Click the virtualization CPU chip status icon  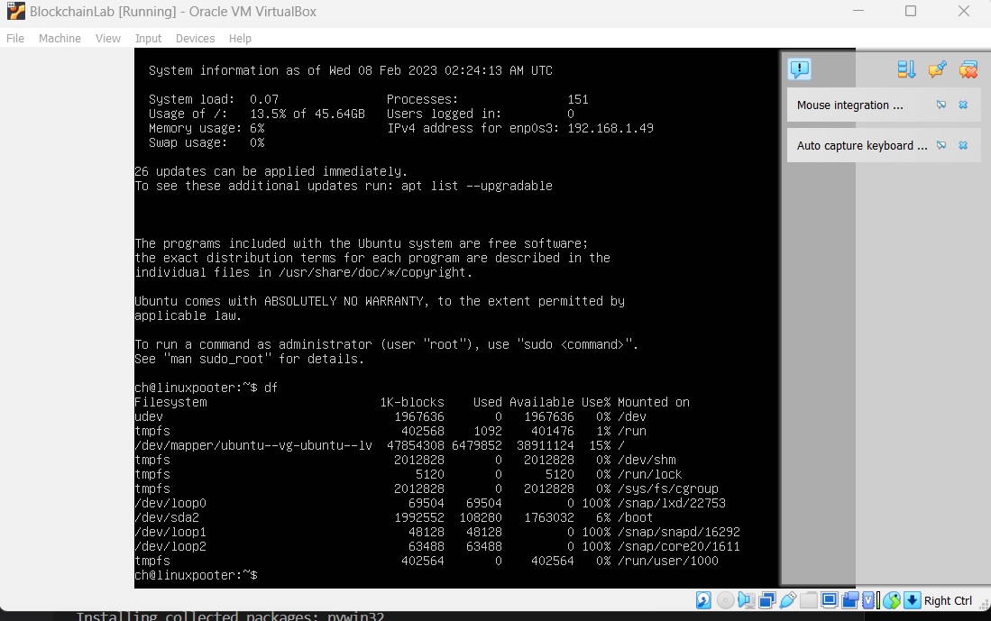coord(870,600)
